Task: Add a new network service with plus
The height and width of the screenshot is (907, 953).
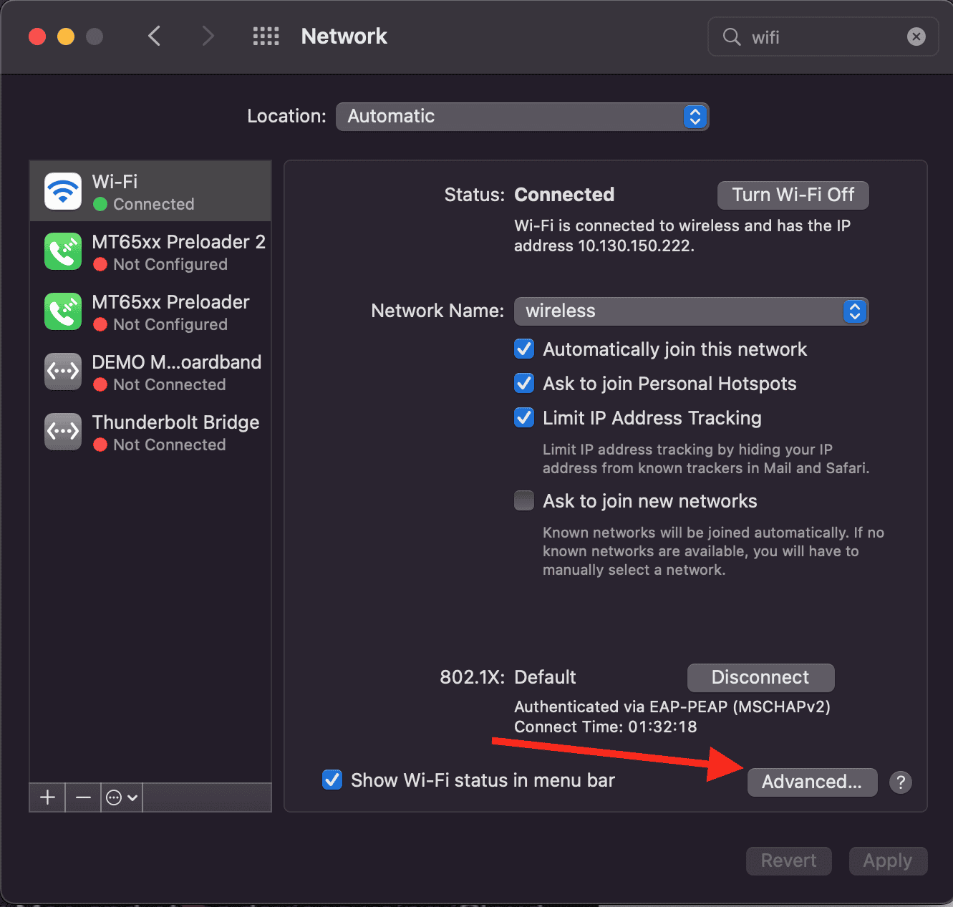Action: [47, 797]
